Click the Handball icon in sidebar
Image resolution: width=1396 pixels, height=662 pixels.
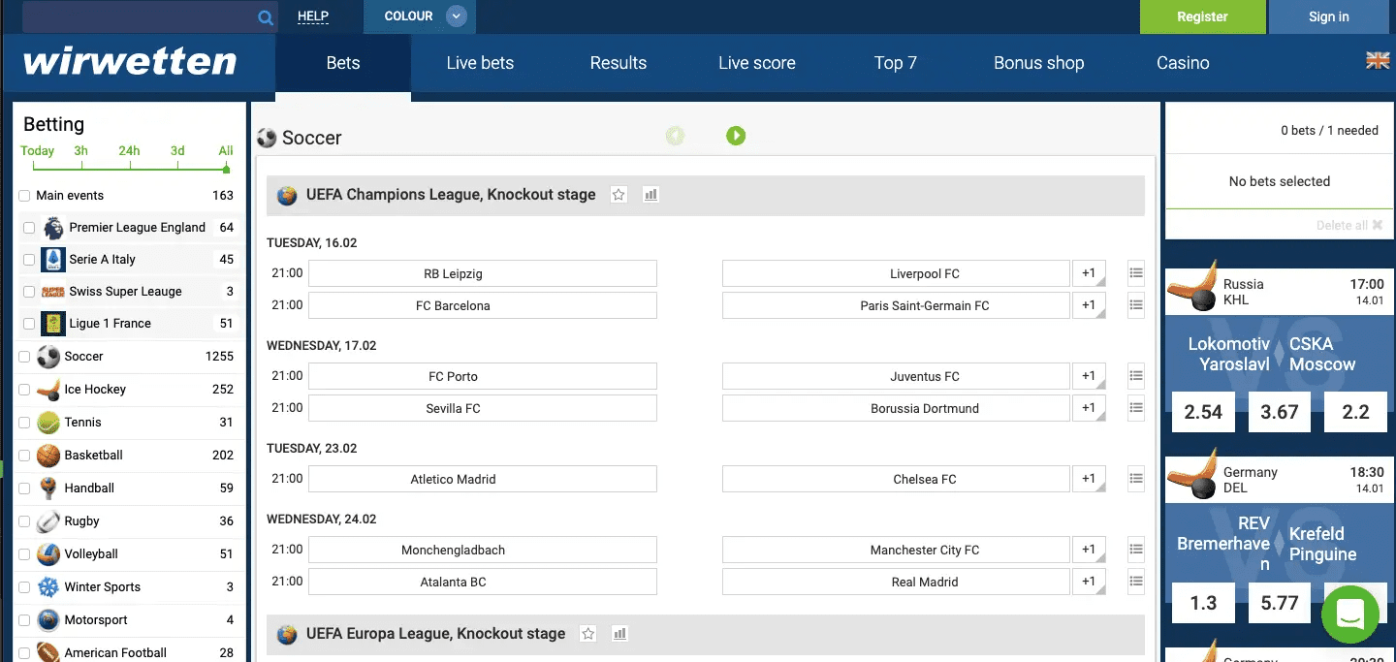coord(48,489)
